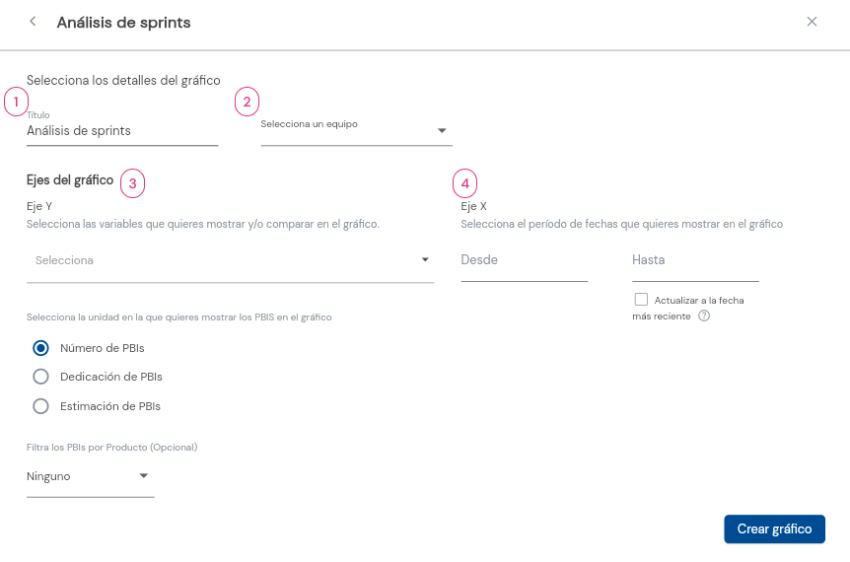Choose Dedicación de PBIs option
This screenshot has height=562, width=850.
click(x=40, y=377)
